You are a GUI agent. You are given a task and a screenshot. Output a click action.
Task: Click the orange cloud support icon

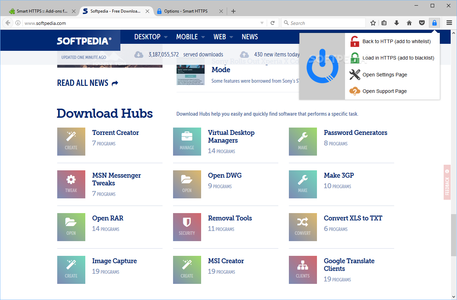(355, 91)
